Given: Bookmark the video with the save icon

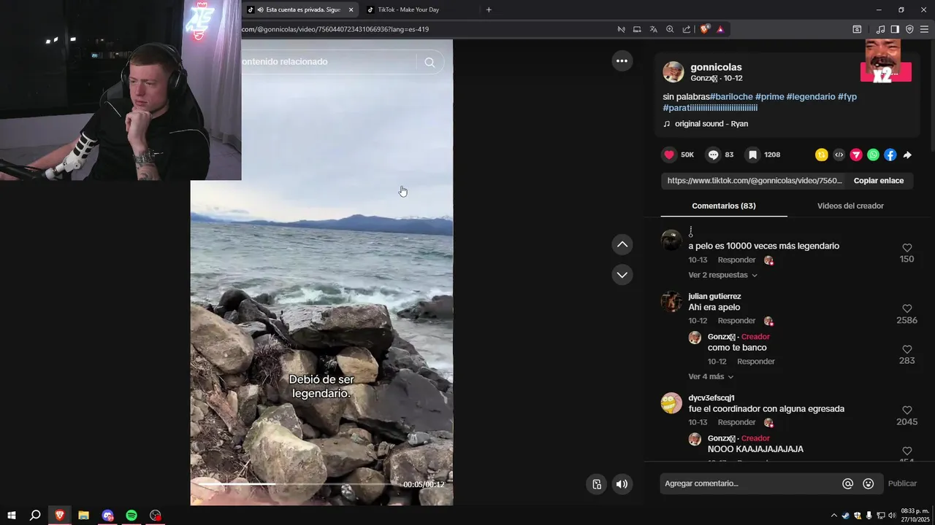Looking at the screenshot, I should 752,155.
